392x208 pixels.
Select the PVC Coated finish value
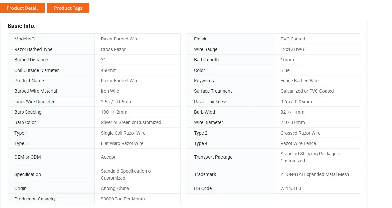293,39
